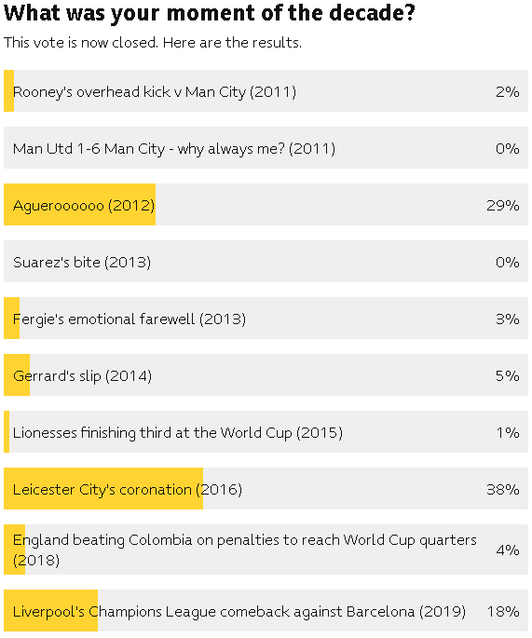Click the Rooney's overhead kick result row

pos(266,90)
